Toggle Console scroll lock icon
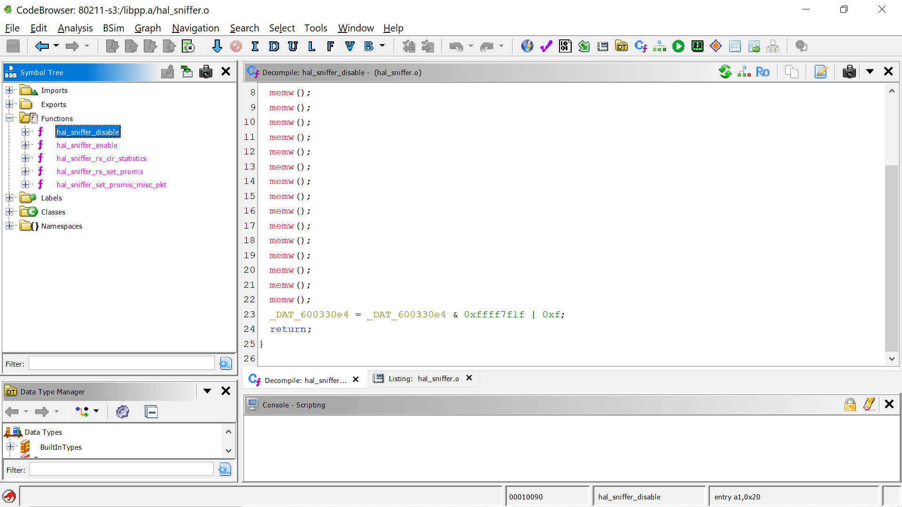This screenshot has height=507, width=902. click(x=850, y=404)
